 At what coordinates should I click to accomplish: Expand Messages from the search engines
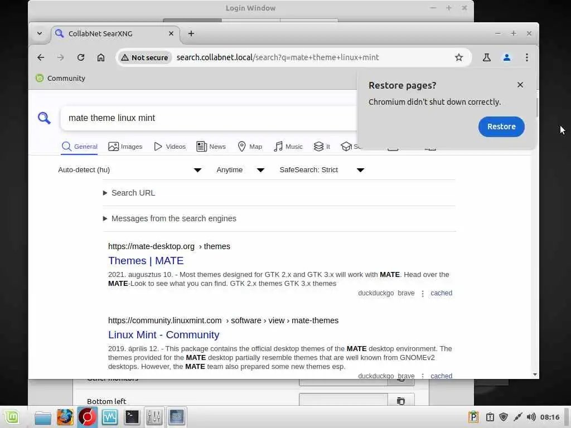pyautogui.click(x=170, y=218)
